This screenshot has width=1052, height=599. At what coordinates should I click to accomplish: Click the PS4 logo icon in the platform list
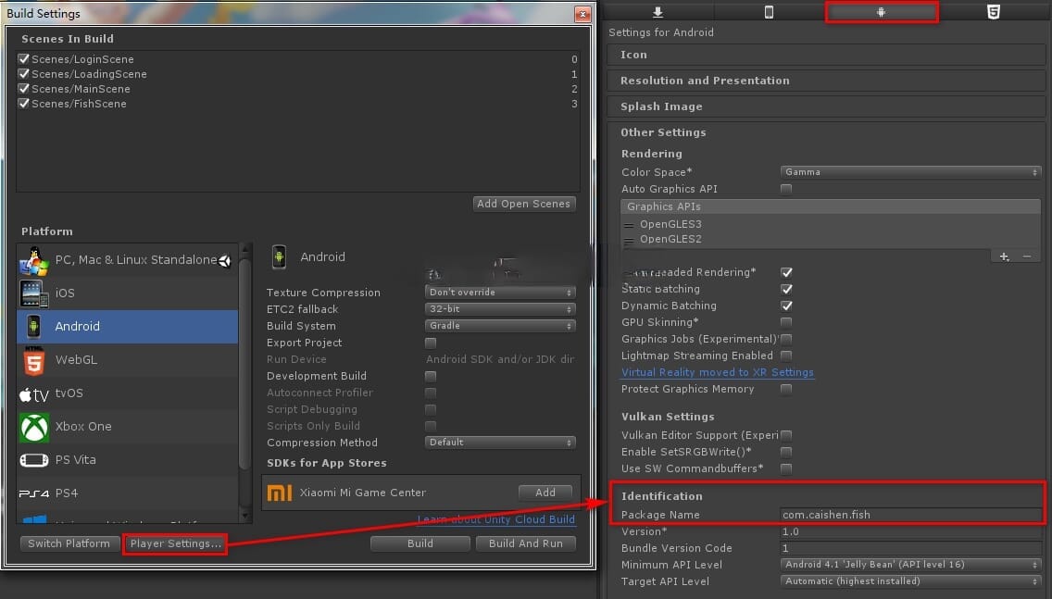tap(33, 493)
